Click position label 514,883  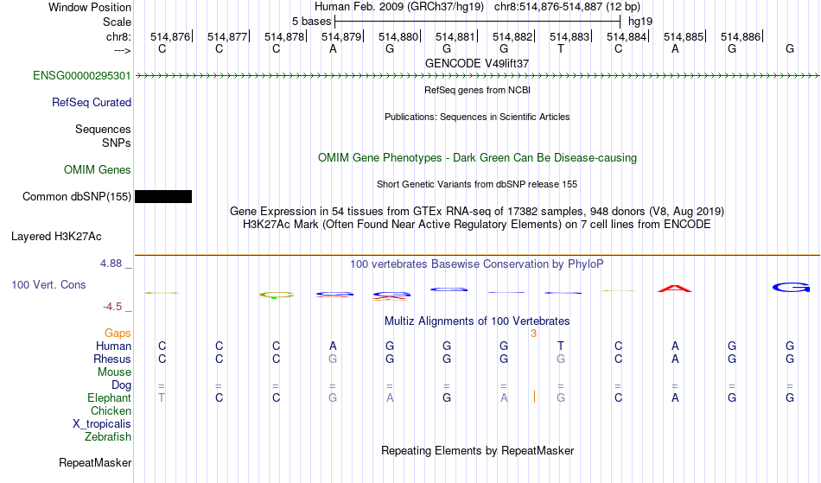click(570, 36)
